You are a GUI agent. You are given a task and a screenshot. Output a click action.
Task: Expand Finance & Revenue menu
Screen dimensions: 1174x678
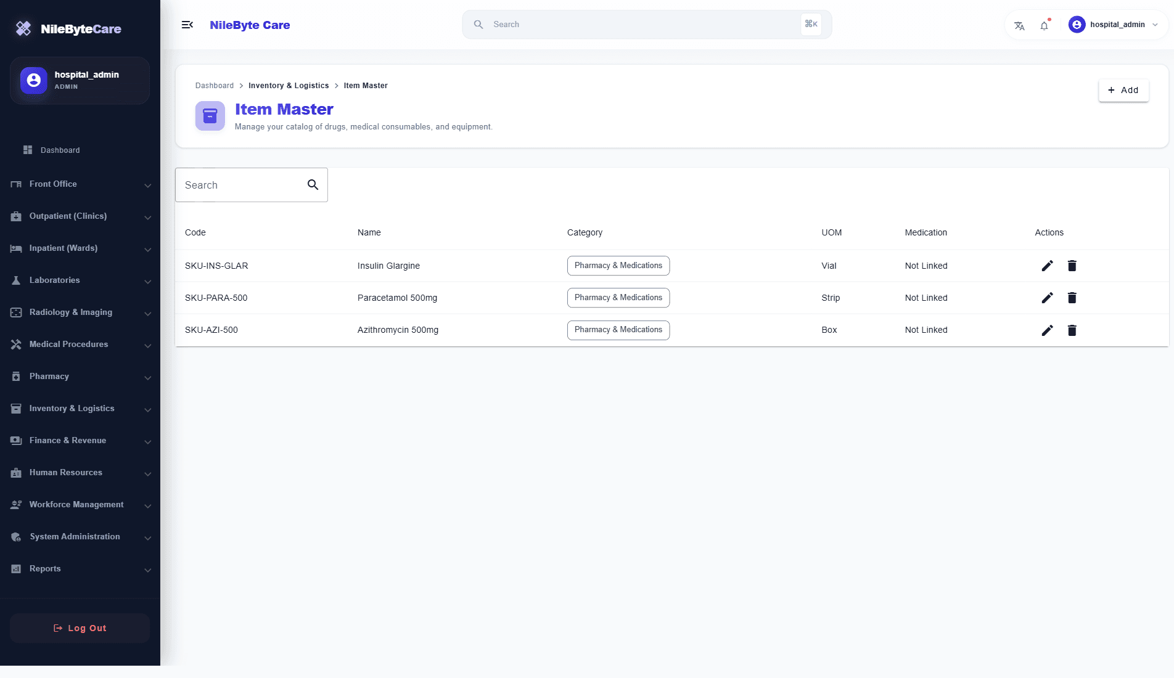[x=80, y=441]
